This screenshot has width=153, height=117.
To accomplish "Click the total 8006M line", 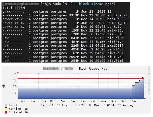I will point(14,8).
